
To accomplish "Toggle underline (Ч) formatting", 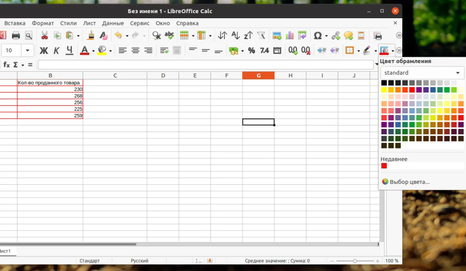I will [69, 50].
